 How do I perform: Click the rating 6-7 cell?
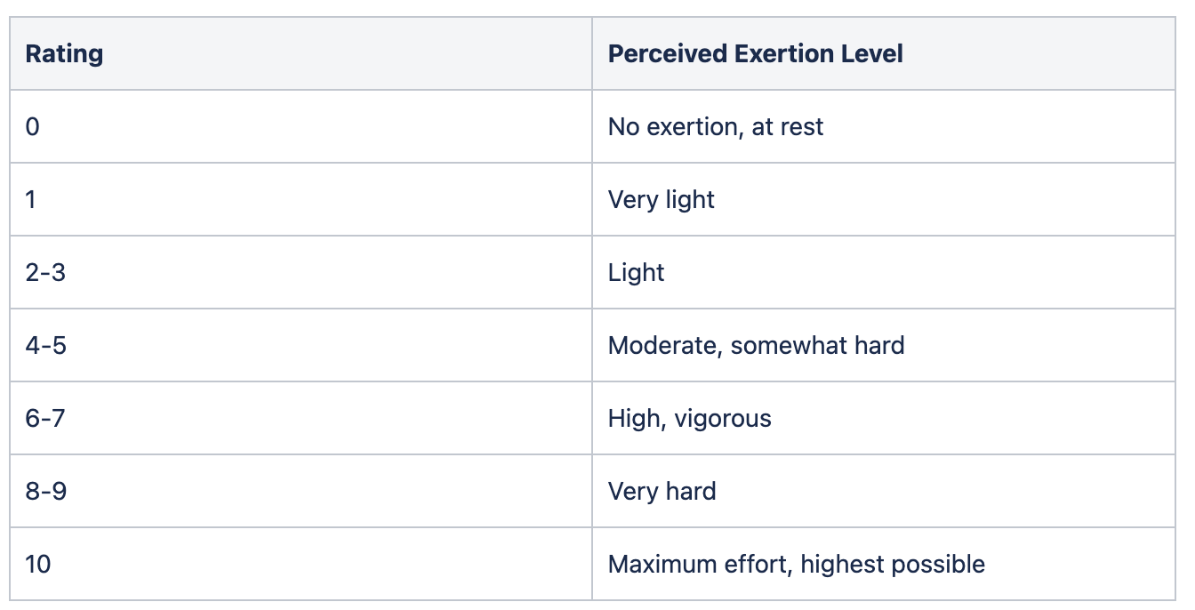301,418
